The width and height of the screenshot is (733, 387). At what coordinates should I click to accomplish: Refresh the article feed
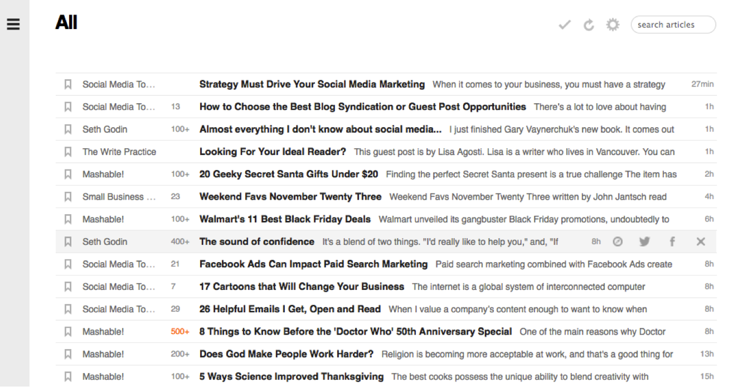click(589, 25)
